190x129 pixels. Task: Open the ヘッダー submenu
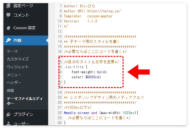point(14,83)
